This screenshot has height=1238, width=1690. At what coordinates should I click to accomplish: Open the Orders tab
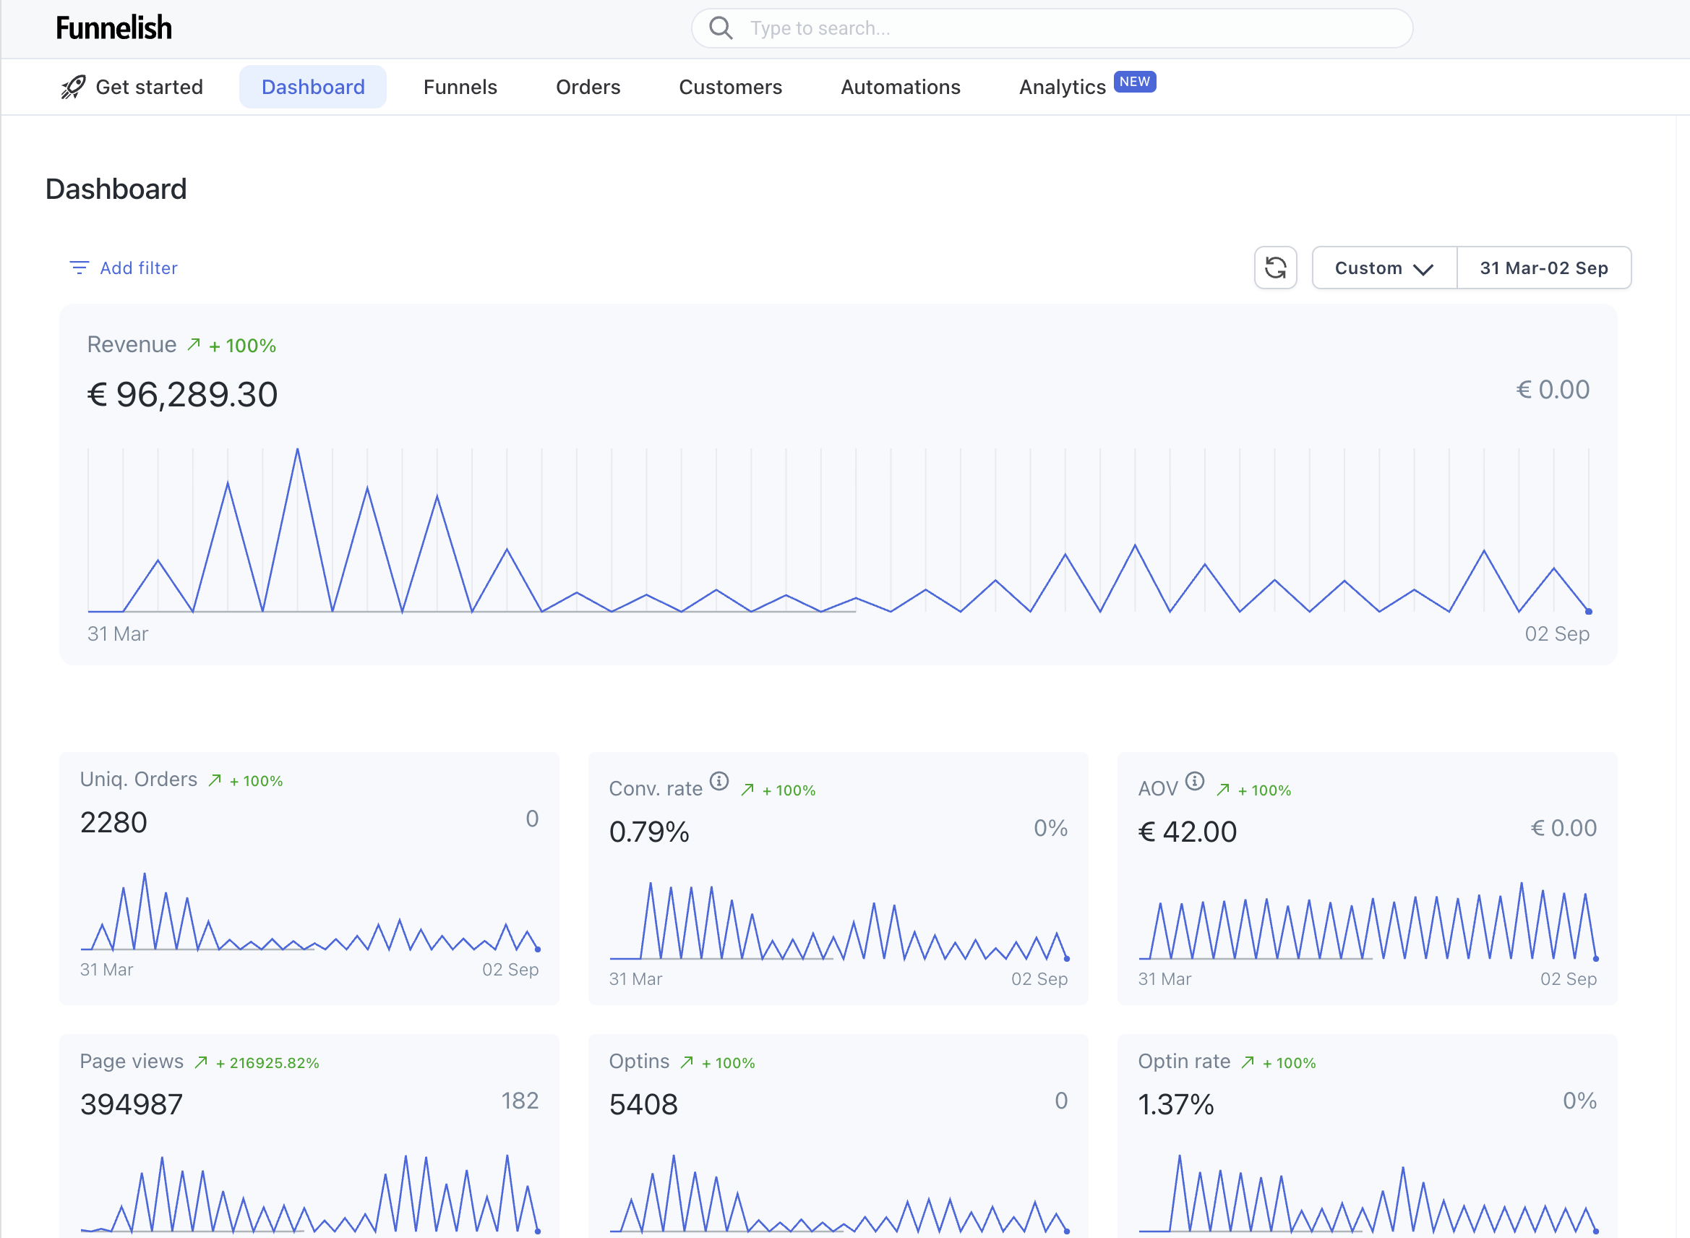587,87
